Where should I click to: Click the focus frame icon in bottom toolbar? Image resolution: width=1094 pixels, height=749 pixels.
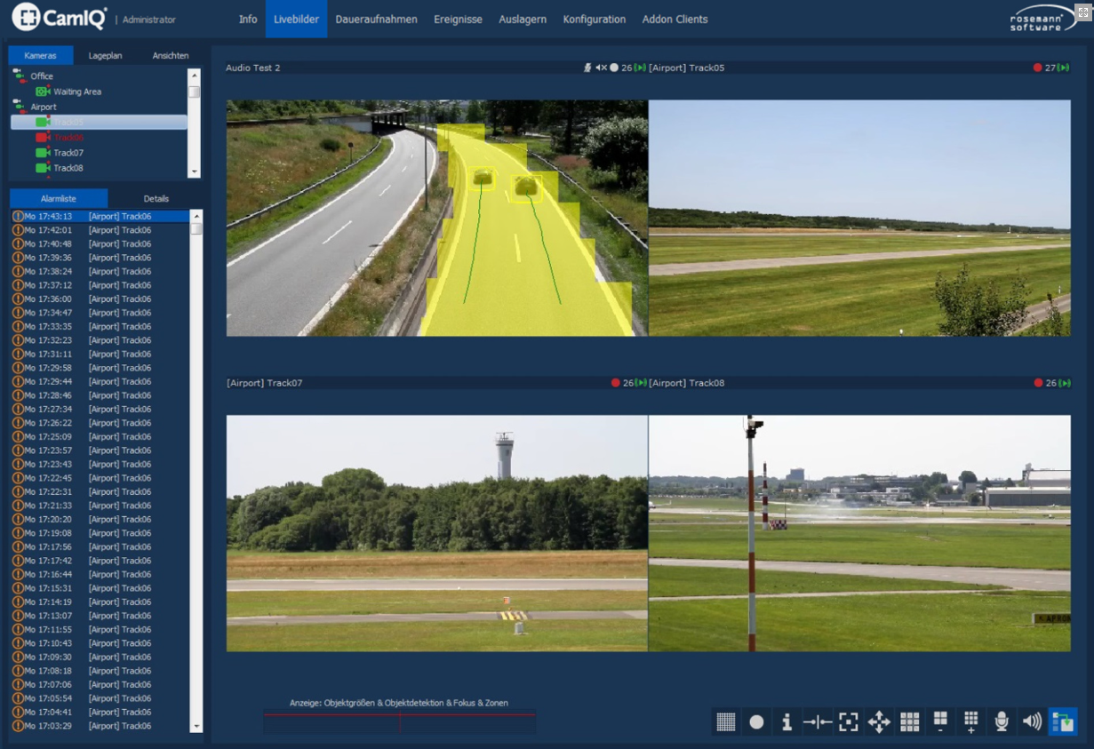coord(849,721)
